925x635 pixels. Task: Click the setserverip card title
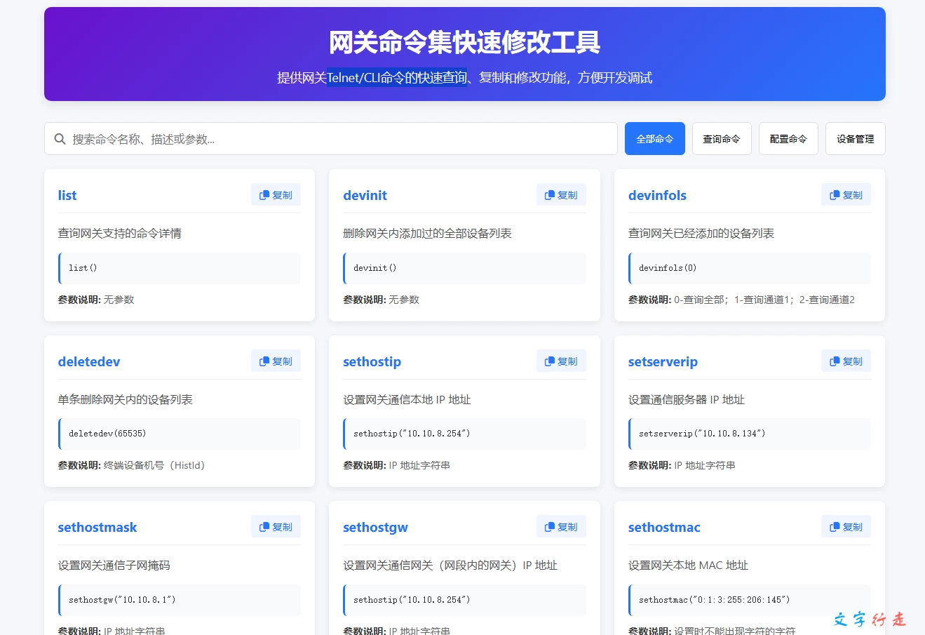[663, 362]
